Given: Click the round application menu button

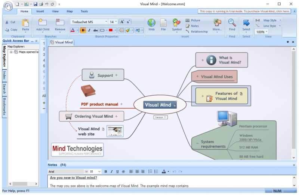Looking at the screenshot, I should pyautogui.click(x=8, y=6).
